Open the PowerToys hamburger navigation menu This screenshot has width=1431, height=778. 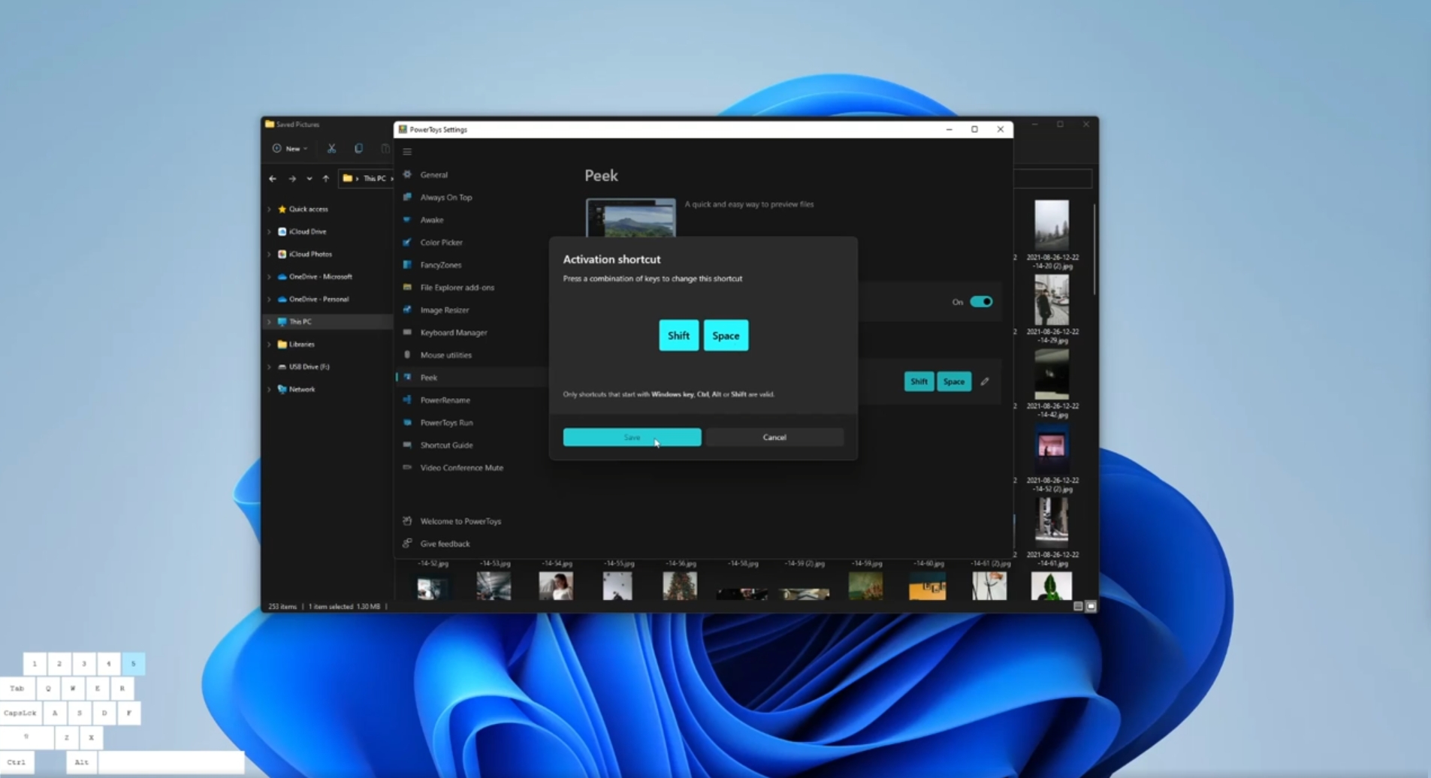click(407, 152)
